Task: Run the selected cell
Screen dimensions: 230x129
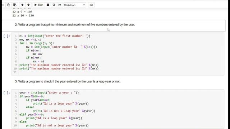Action: coord(39,5)
